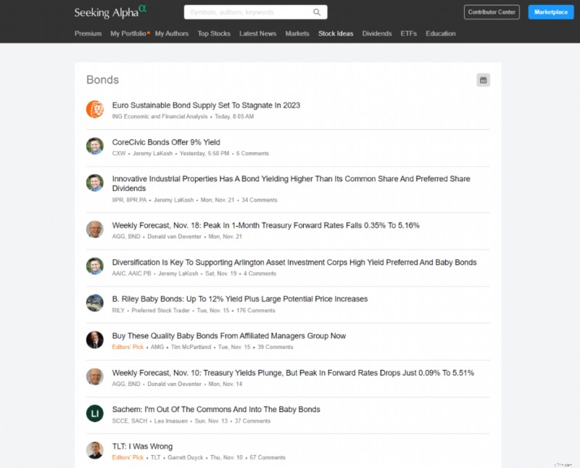Image resolution: width=580 pixels, height=468 pixels.
Task: Click Leo Imasuen author name
Action: coord(171,422)
